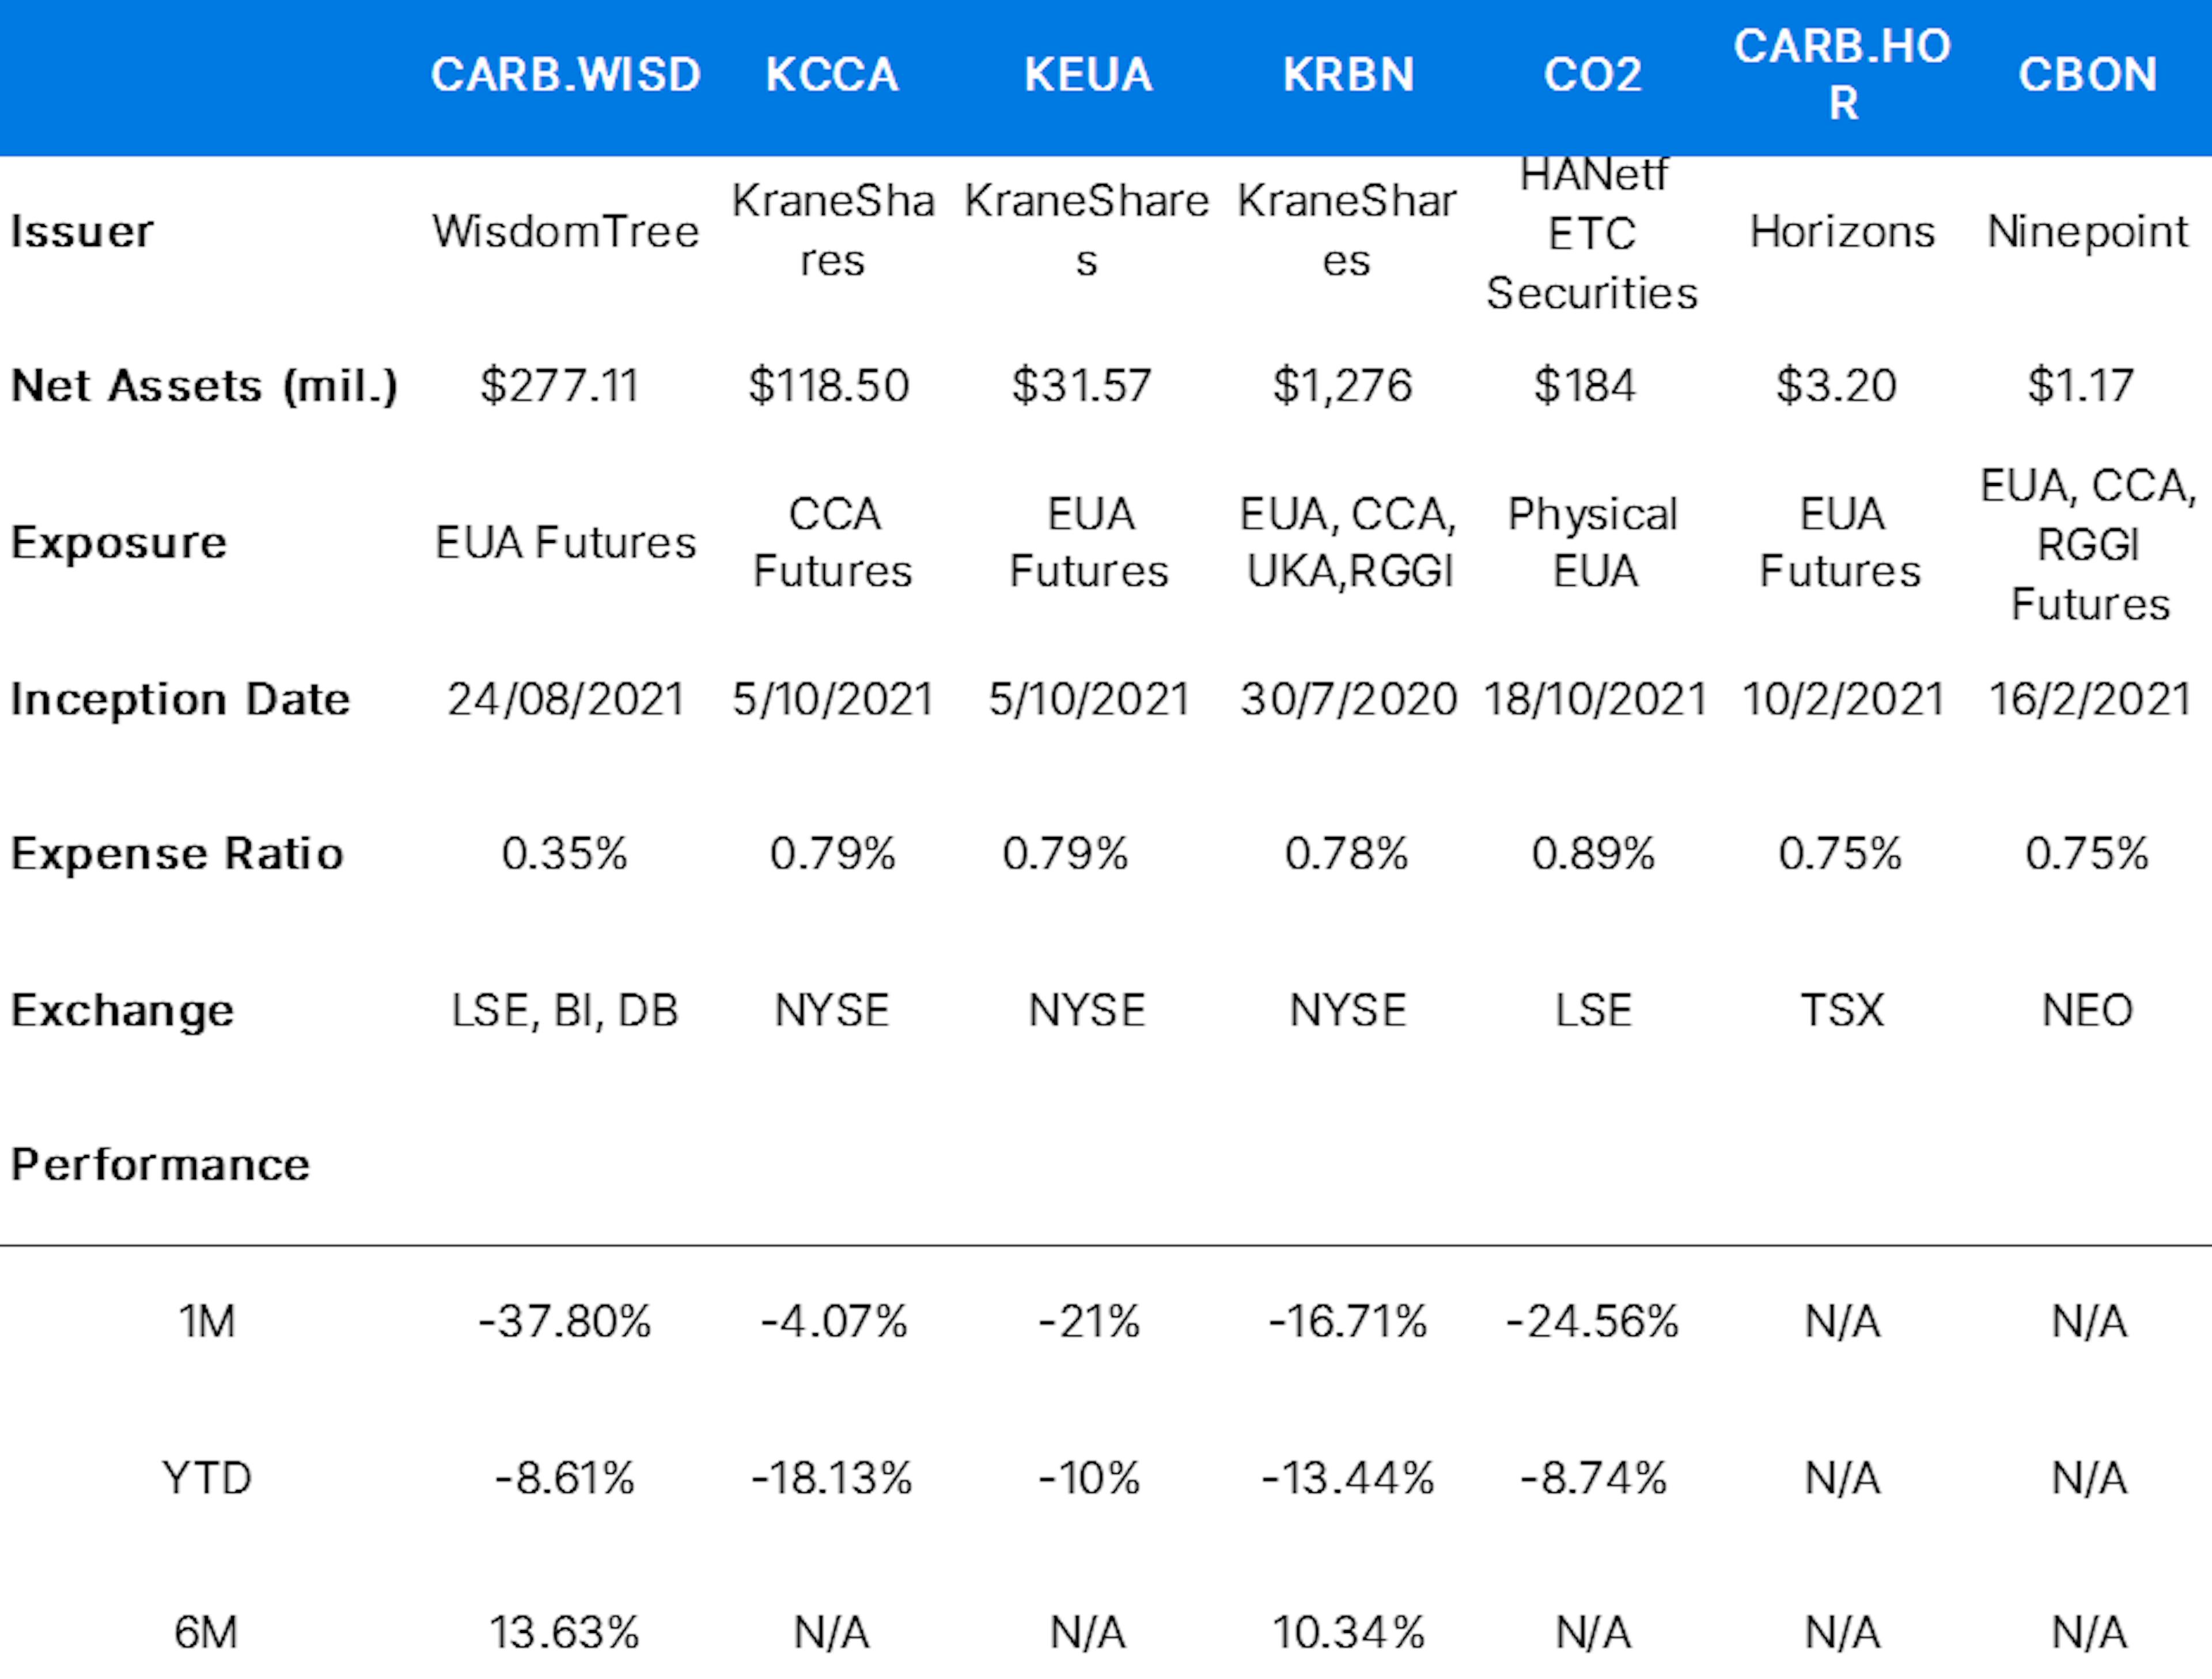Click the 13.63% 6M performance value
The height and width of the screenshot is (1679, 2212).
point(565,1634)
